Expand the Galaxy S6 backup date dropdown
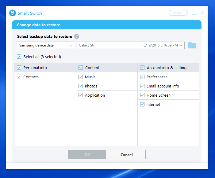Image resolution: width=215 pixels, height=178 pixels. tap(131, 45)
